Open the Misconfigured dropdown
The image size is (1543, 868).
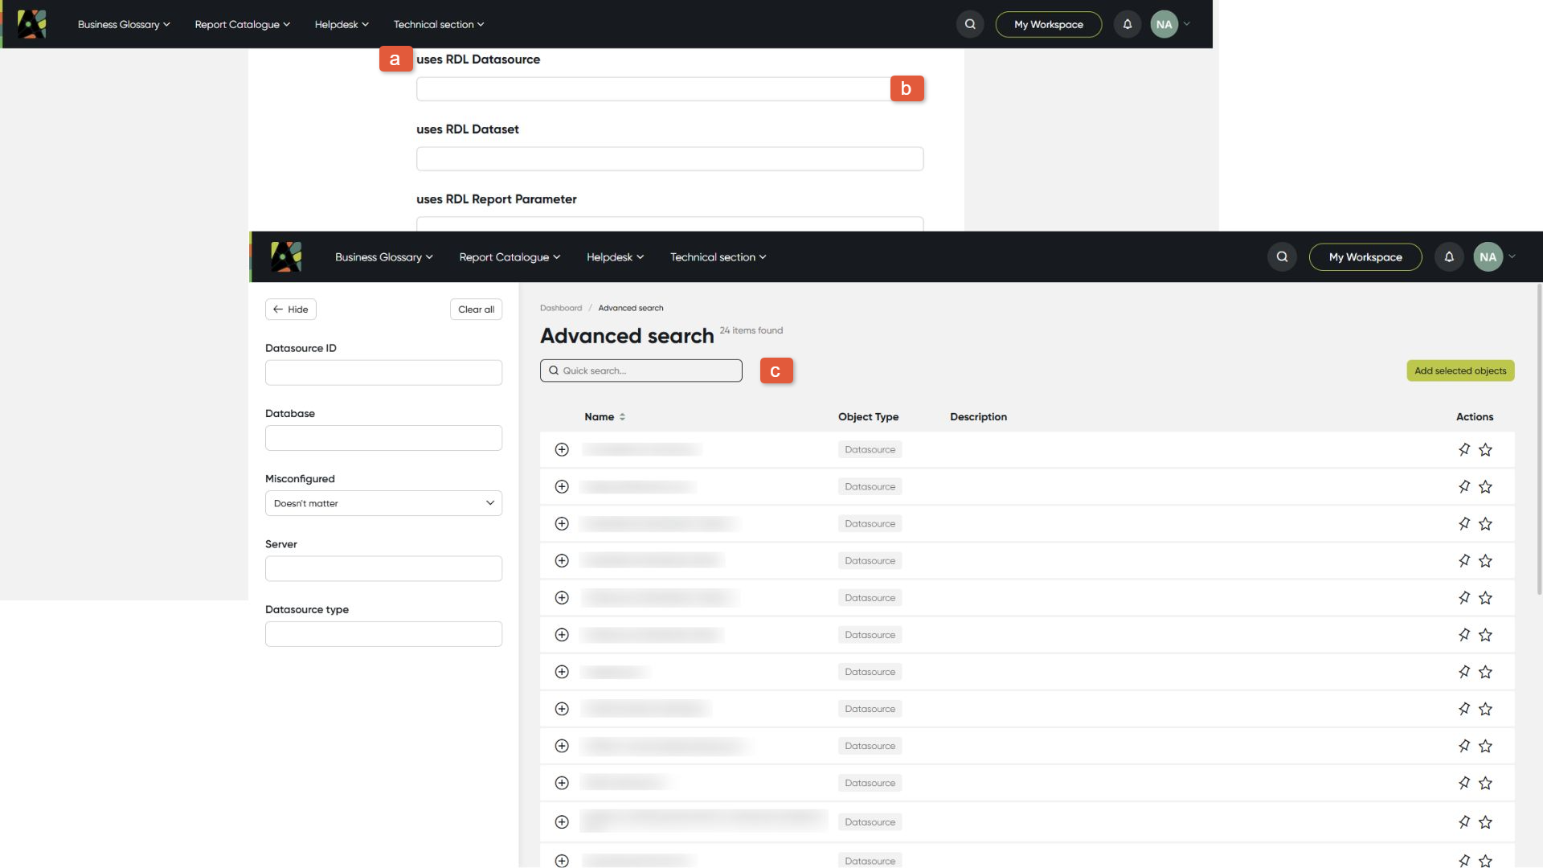[x=383, y=503]
